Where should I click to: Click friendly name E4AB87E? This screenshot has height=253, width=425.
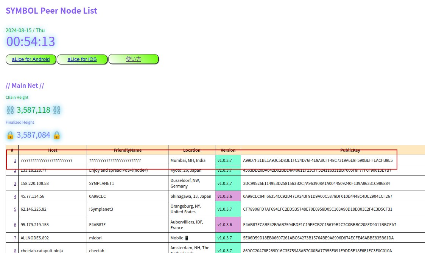(x=97, y=225)
